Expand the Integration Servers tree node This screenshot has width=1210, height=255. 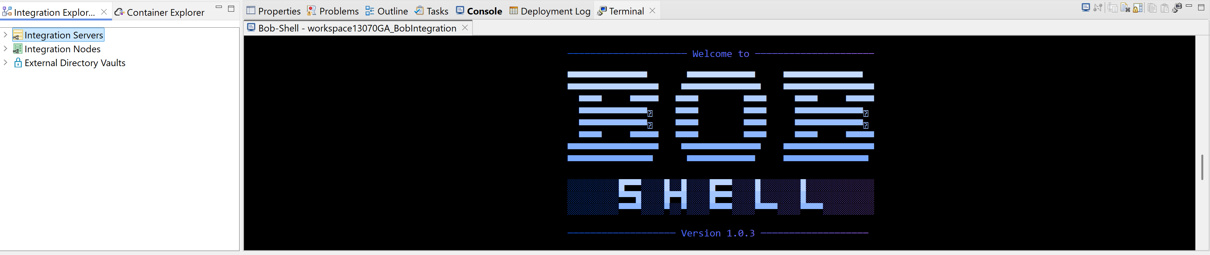click(x=5, y=35)
